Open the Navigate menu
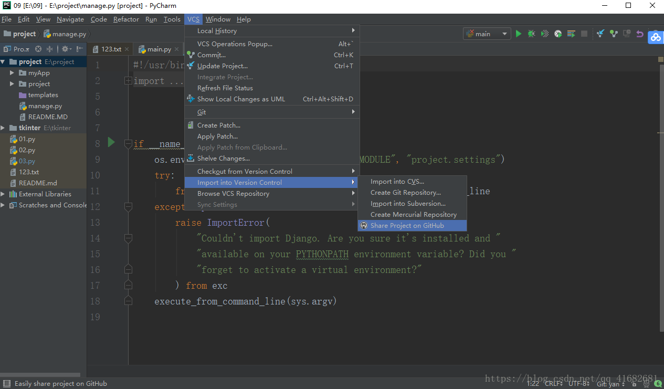The width and height of the screenshot is (664, 389). click(70, 19)
